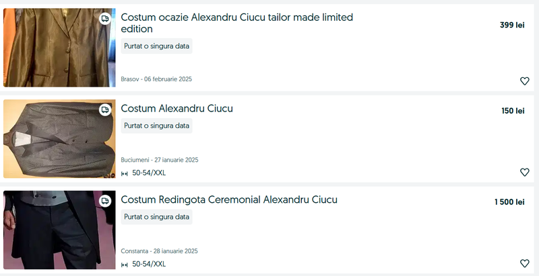View the grey striped jacket thumbnail
The width and height of the screenshot is (539, 276).
59,139
